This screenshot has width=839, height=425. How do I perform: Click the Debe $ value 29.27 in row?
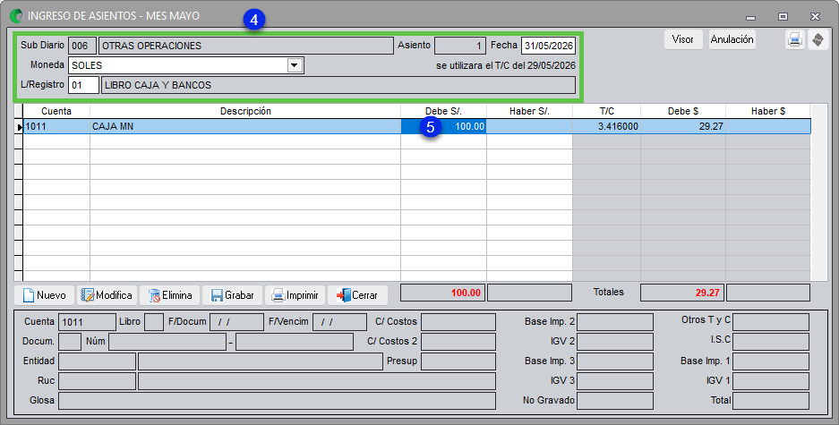tap(683, 127)
